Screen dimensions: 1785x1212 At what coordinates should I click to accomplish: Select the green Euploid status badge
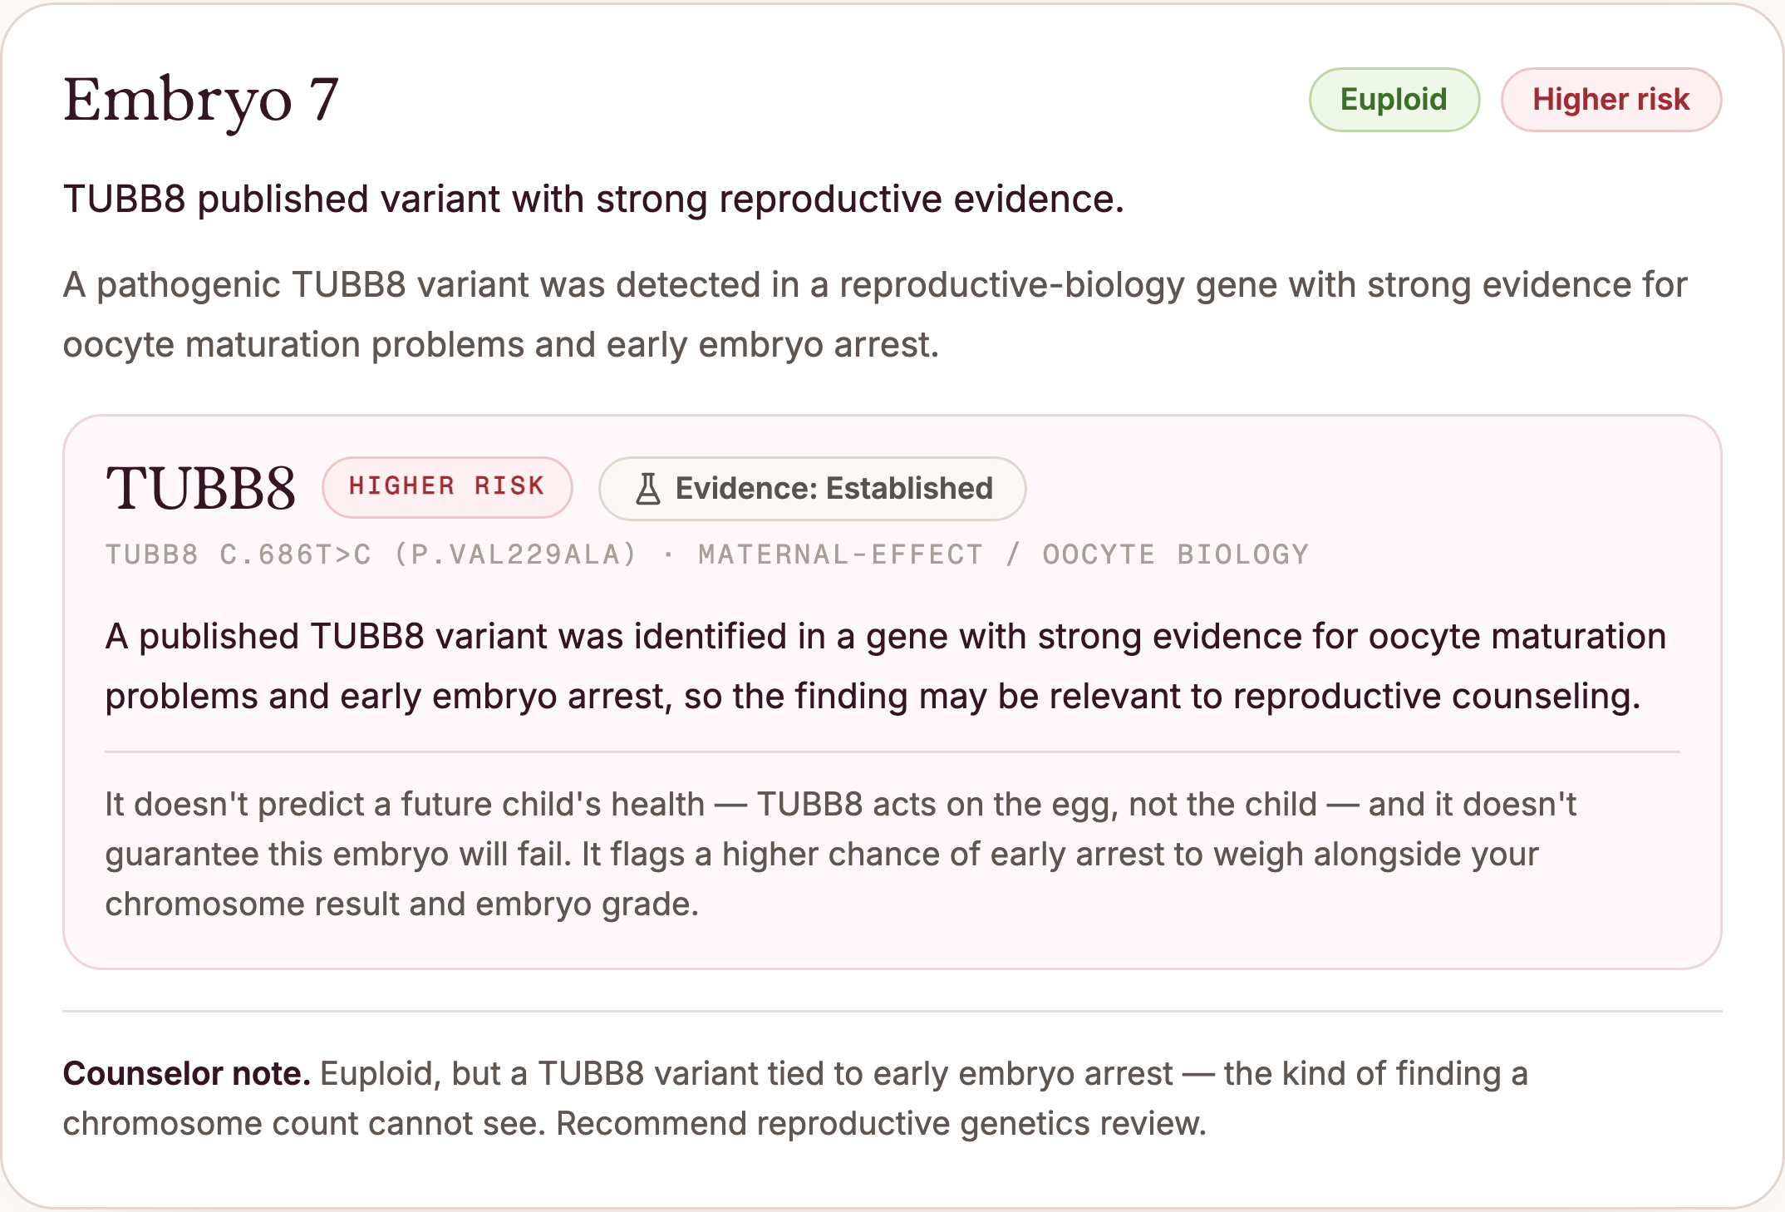(1394, 100)
